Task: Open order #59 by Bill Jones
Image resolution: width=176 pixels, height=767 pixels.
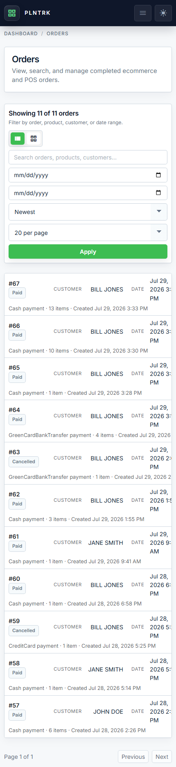Action: pyautogui.click(x=88, y=632)
